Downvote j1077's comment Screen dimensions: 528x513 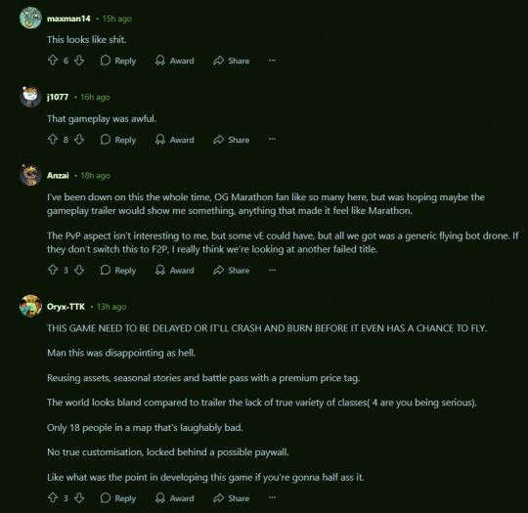click(79, 140)
